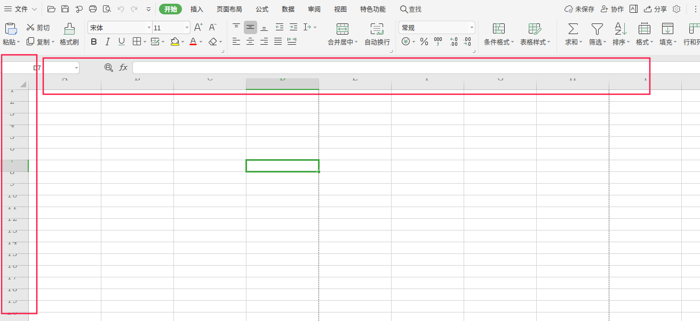
Task: Align text right
Action: (264, 42)
